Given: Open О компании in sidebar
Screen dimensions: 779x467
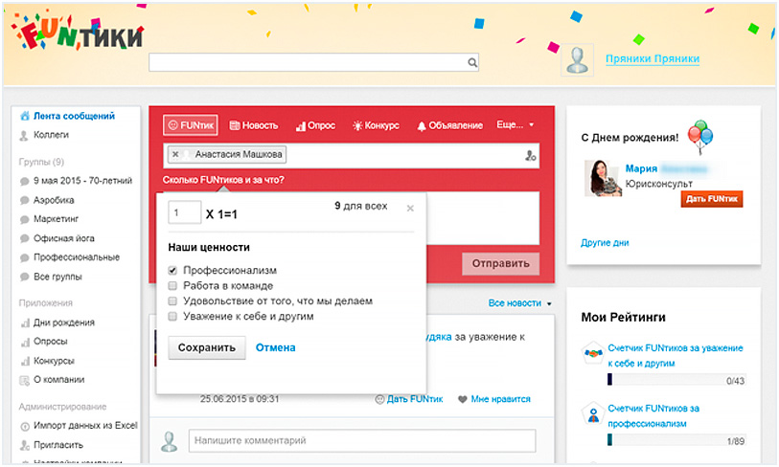Looking at the screenshot, I should (x=58, y=380).
